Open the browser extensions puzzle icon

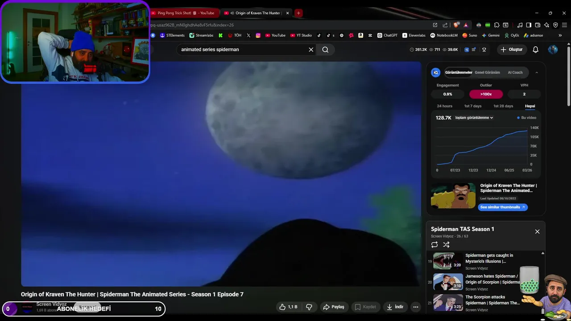[x=497, y=25]
